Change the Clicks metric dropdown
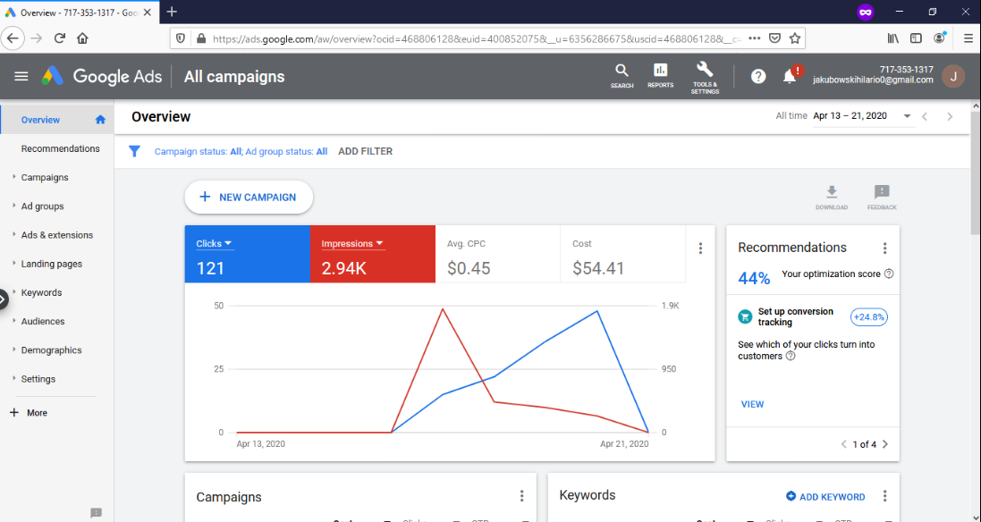This screenshot has width=981, height=522. coord(214,244)
